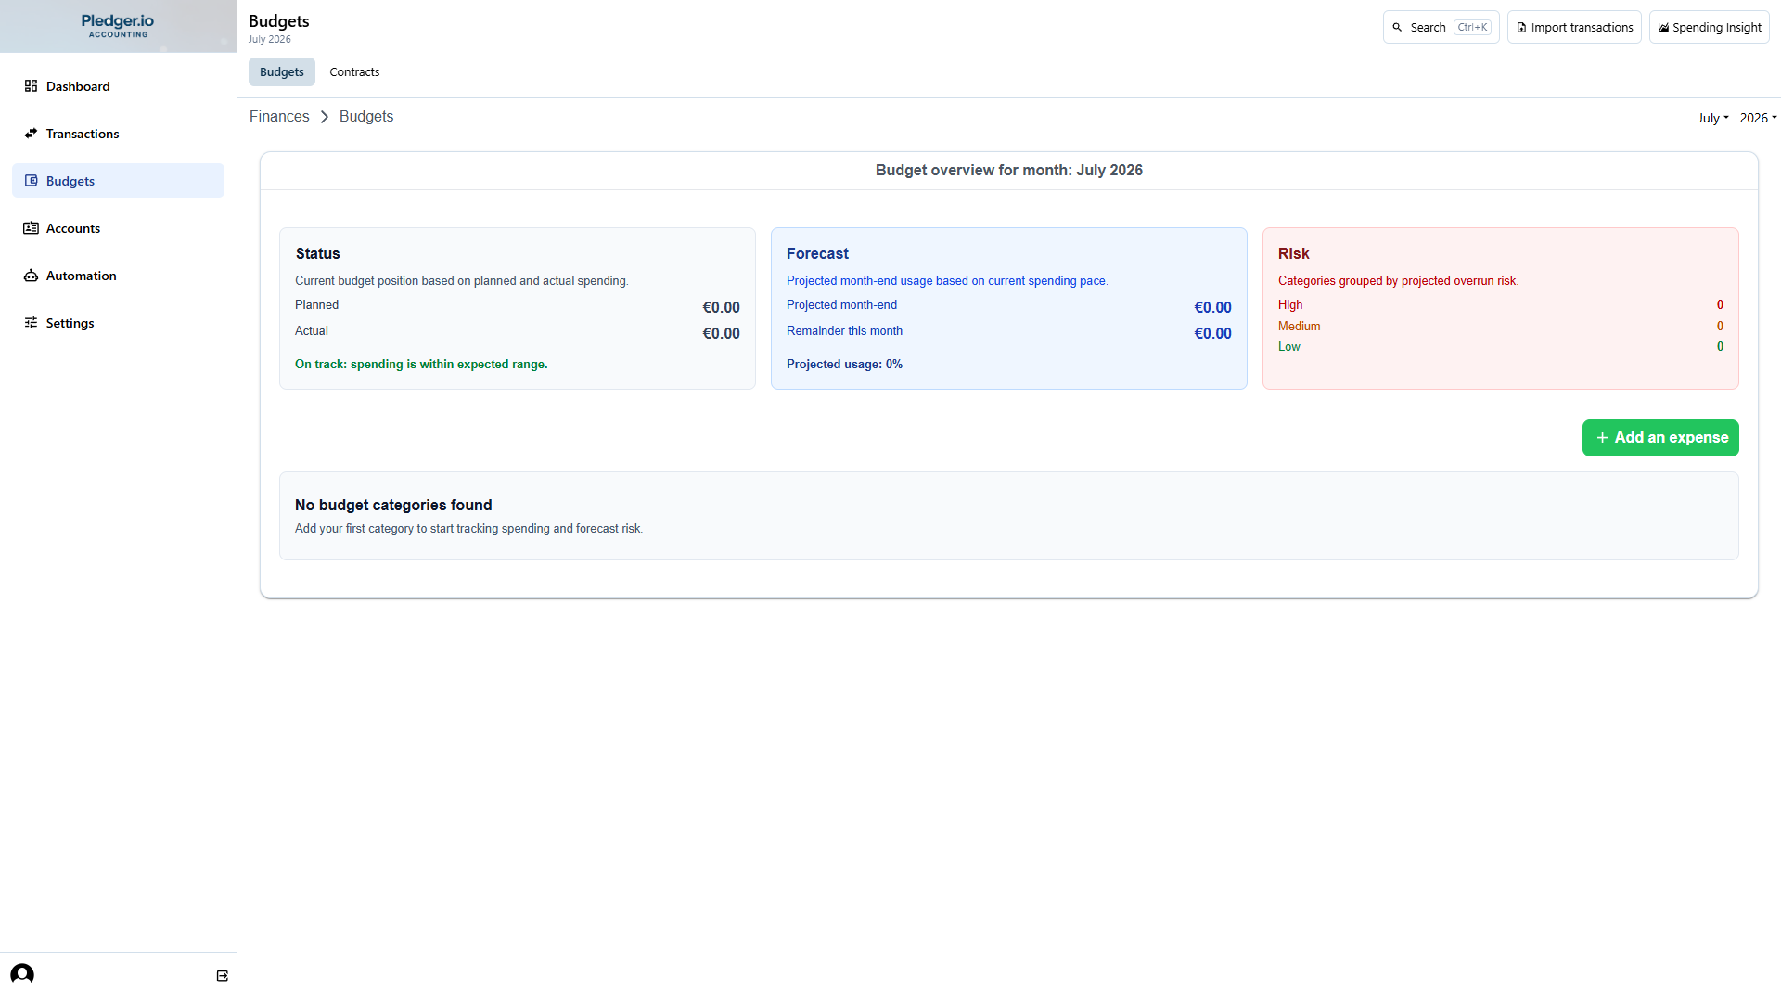Click the Low risk count
The image size is (1781, 1002).
pos(1720,347)
